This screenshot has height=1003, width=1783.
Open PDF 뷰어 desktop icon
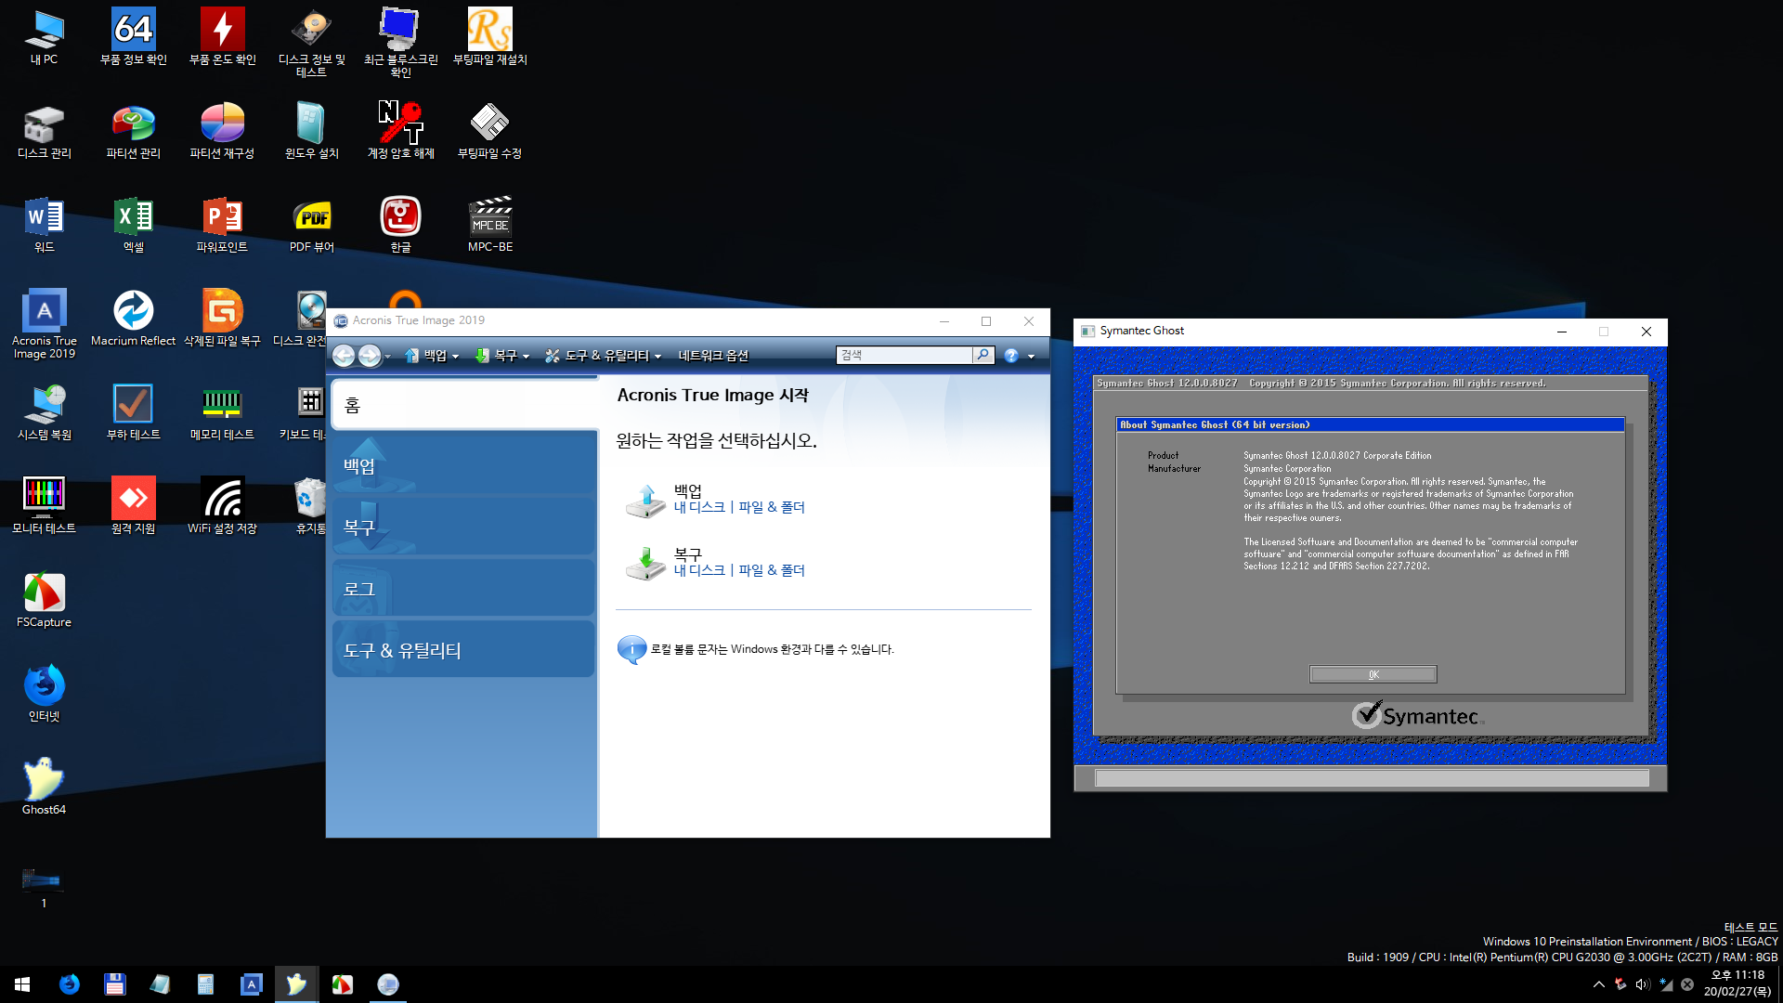point(312,225)
